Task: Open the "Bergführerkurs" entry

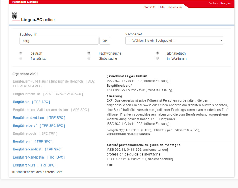Action: (x=24, y=165)
